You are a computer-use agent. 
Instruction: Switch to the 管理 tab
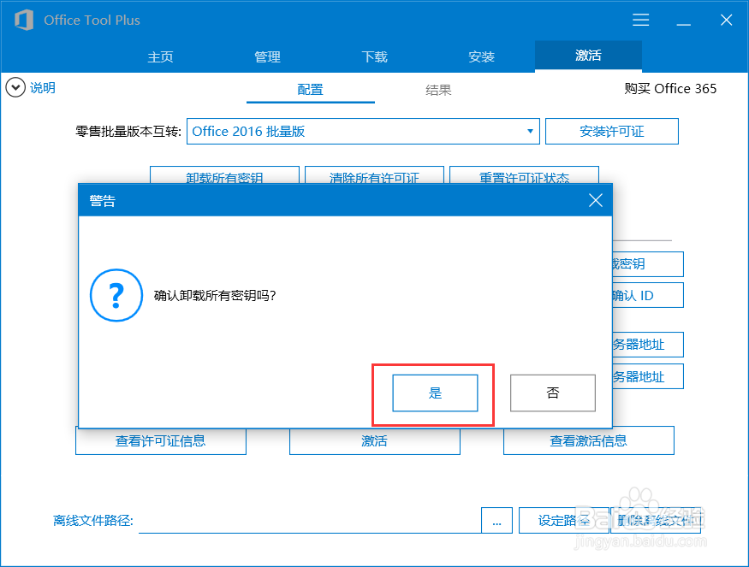[267, 56]
